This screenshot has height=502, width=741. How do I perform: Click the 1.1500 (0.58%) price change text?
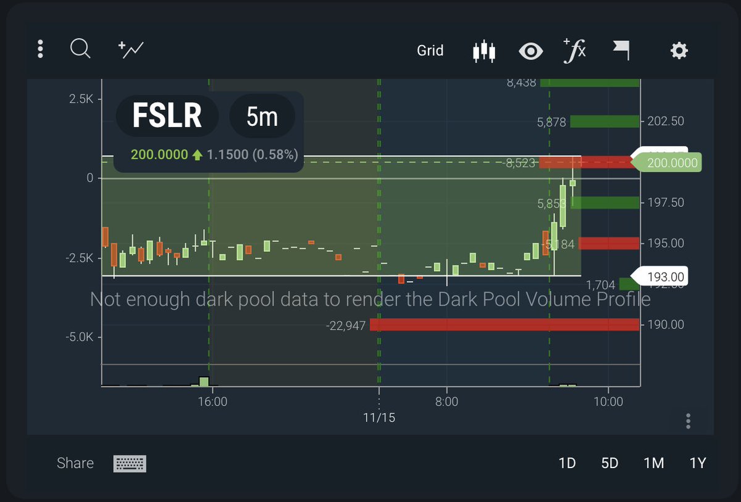[x=252, y=154]
